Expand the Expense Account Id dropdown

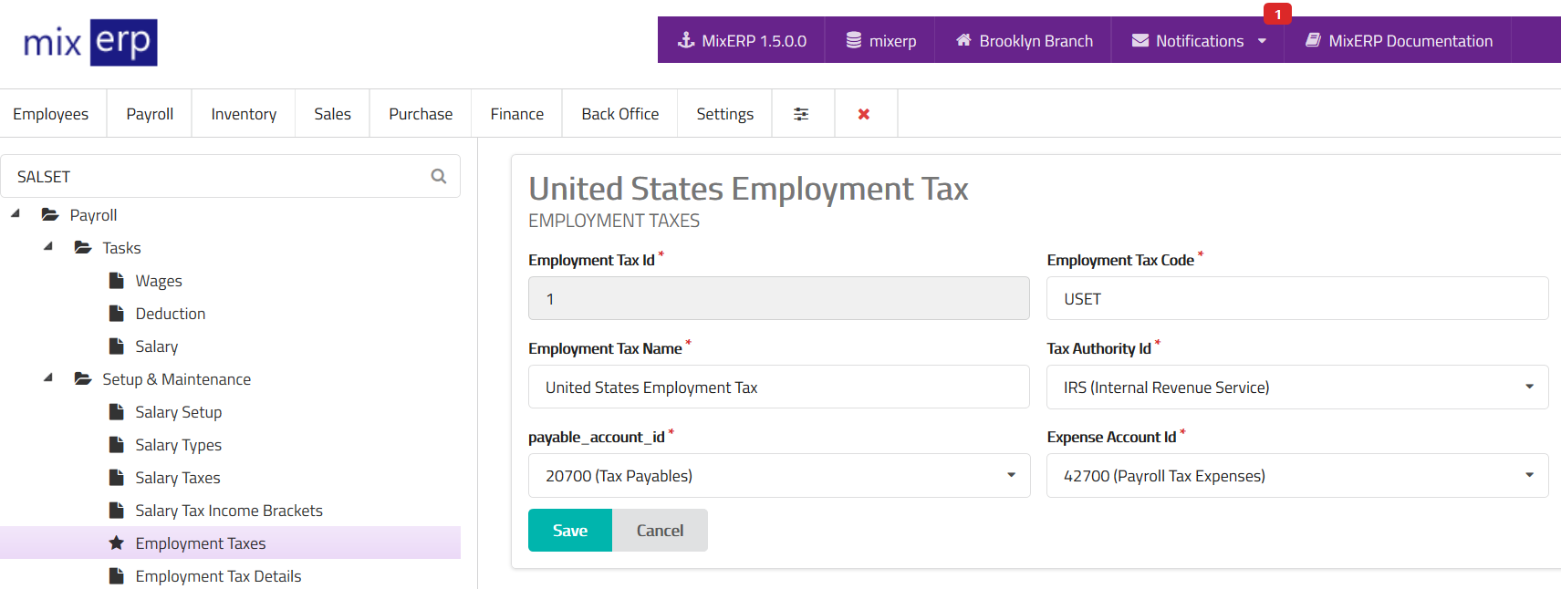click(x=1296, y=476)
